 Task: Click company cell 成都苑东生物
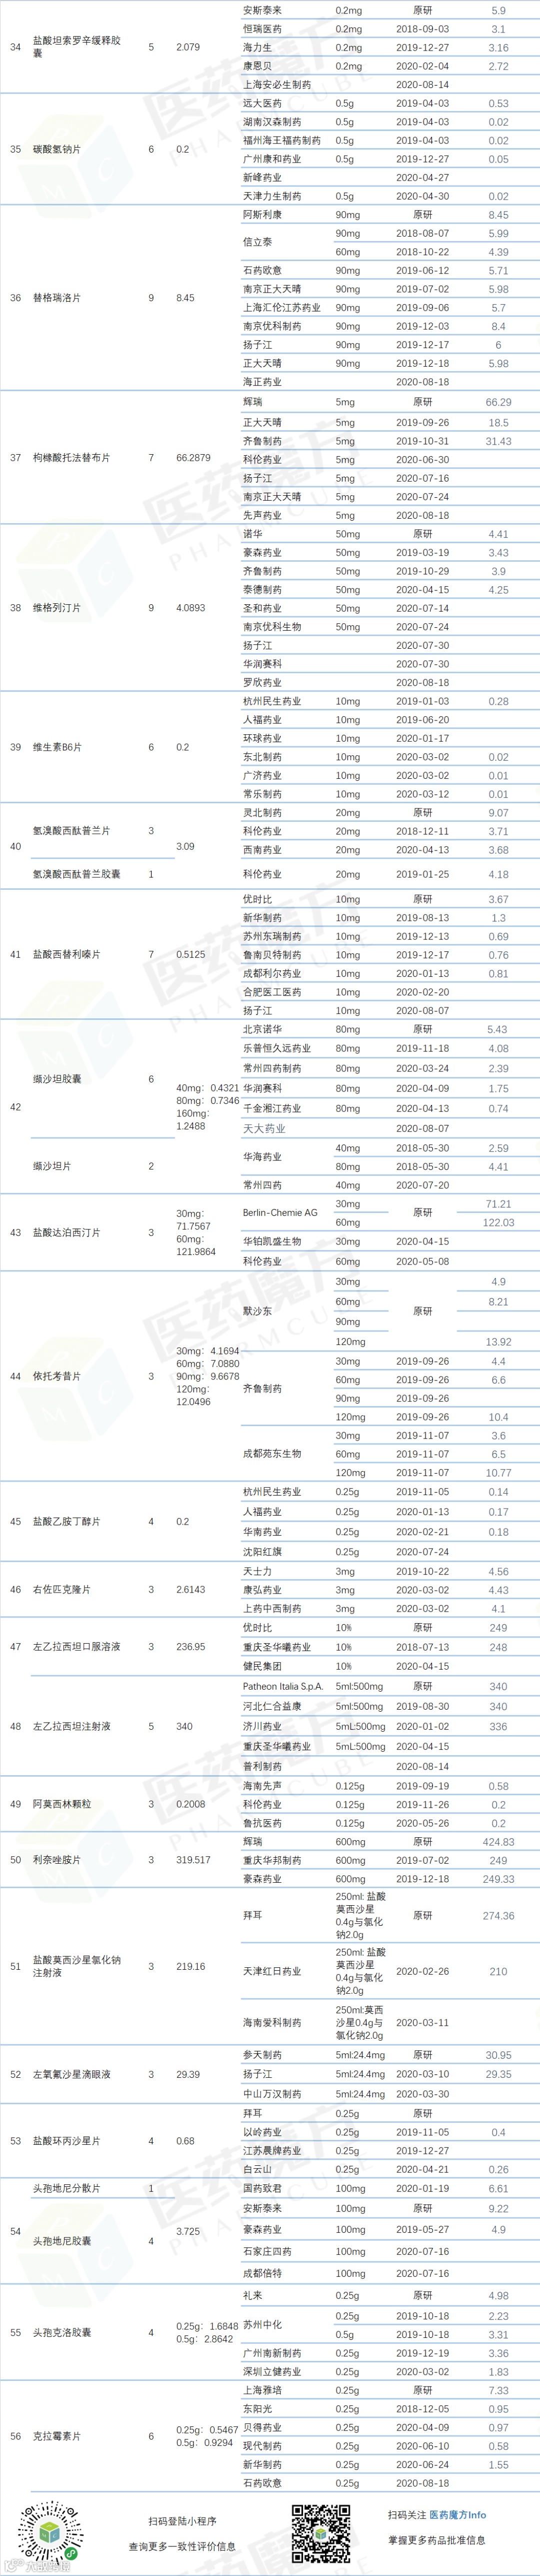click(272, 1454)
